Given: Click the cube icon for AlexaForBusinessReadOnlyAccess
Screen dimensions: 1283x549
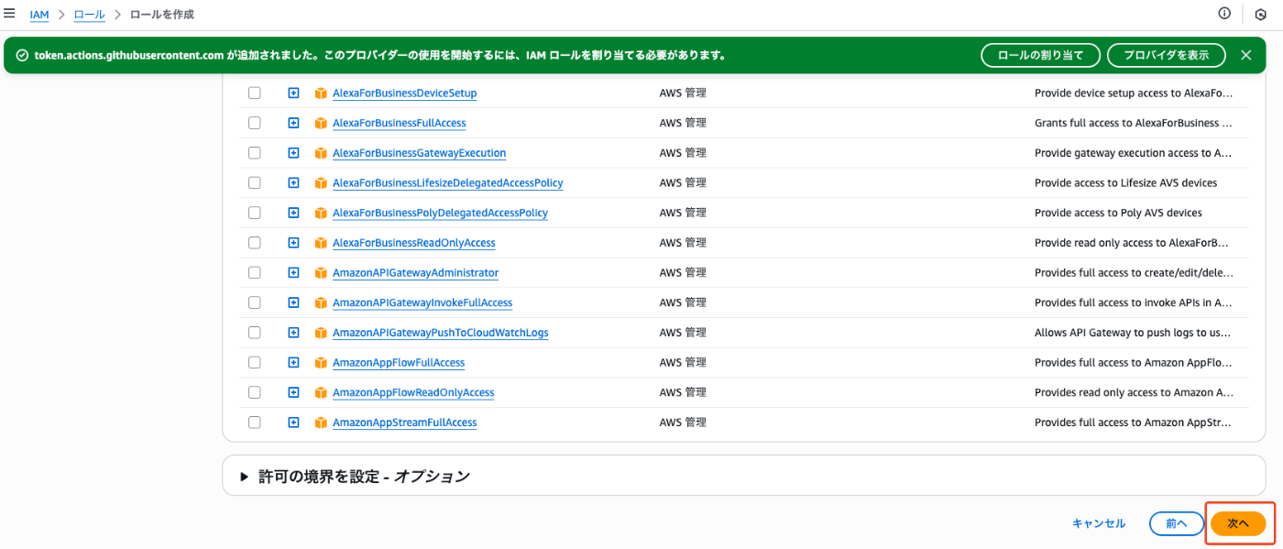Looking at the screenshot, I should coord(321,243).
